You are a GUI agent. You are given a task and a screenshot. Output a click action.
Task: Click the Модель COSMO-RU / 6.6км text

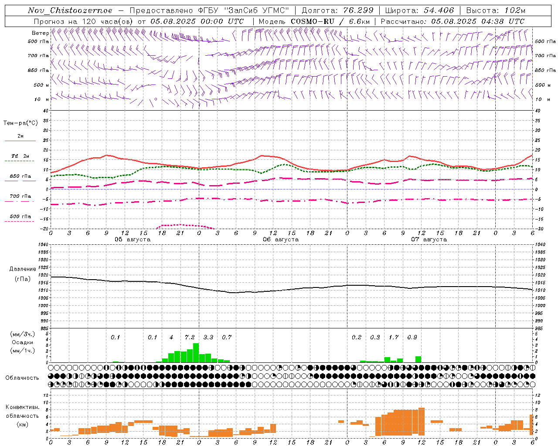[314, 21]
